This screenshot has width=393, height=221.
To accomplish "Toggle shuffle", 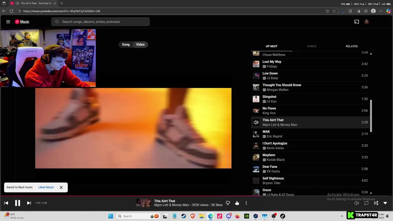I will [x=376, y=203].
